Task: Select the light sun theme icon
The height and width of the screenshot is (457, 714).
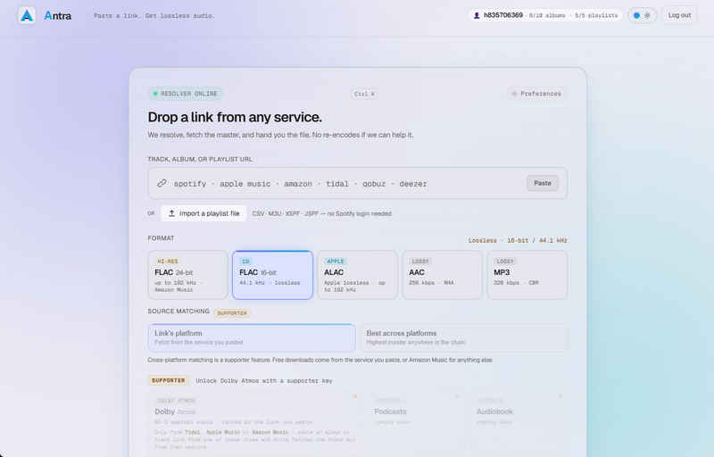Action: point(648,15)
